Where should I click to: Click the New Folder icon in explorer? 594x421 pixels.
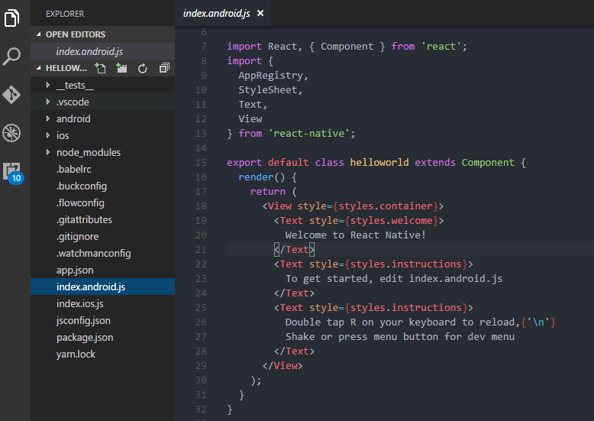(x=121, y=68)
